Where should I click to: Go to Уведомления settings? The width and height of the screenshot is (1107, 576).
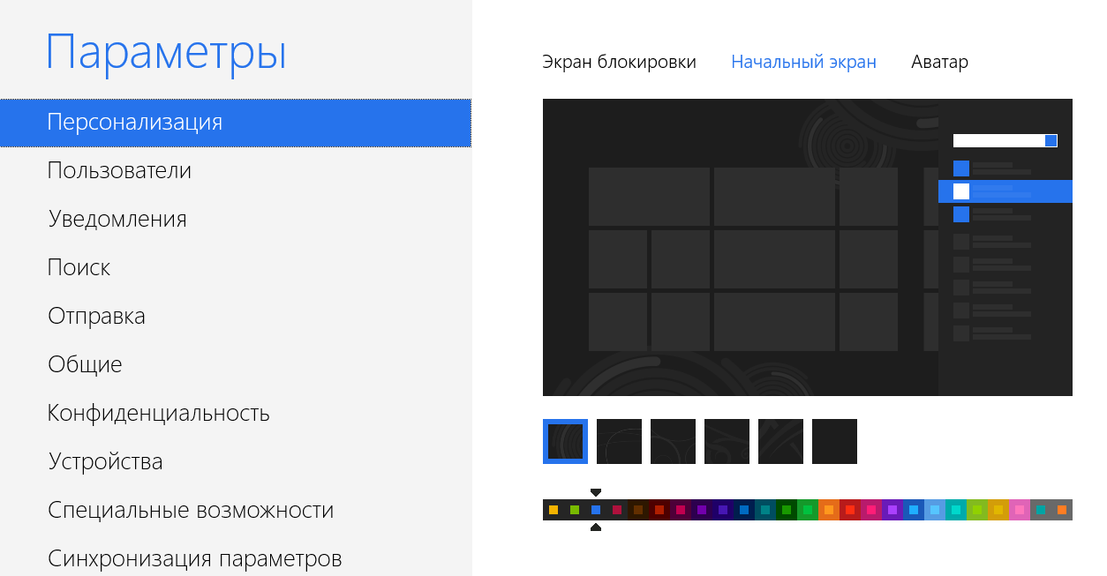pyautogui.click(x=236, y=220)
